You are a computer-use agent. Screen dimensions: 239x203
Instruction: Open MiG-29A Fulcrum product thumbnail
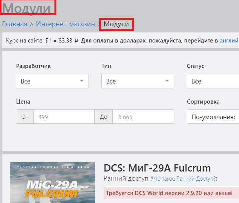[53, 183]
